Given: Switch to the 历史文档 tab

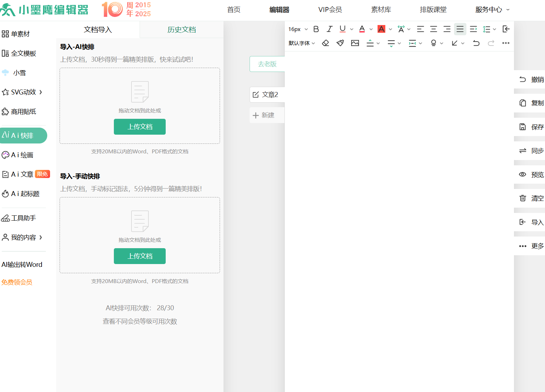Looking at the screenshot, I should [182, 30].
